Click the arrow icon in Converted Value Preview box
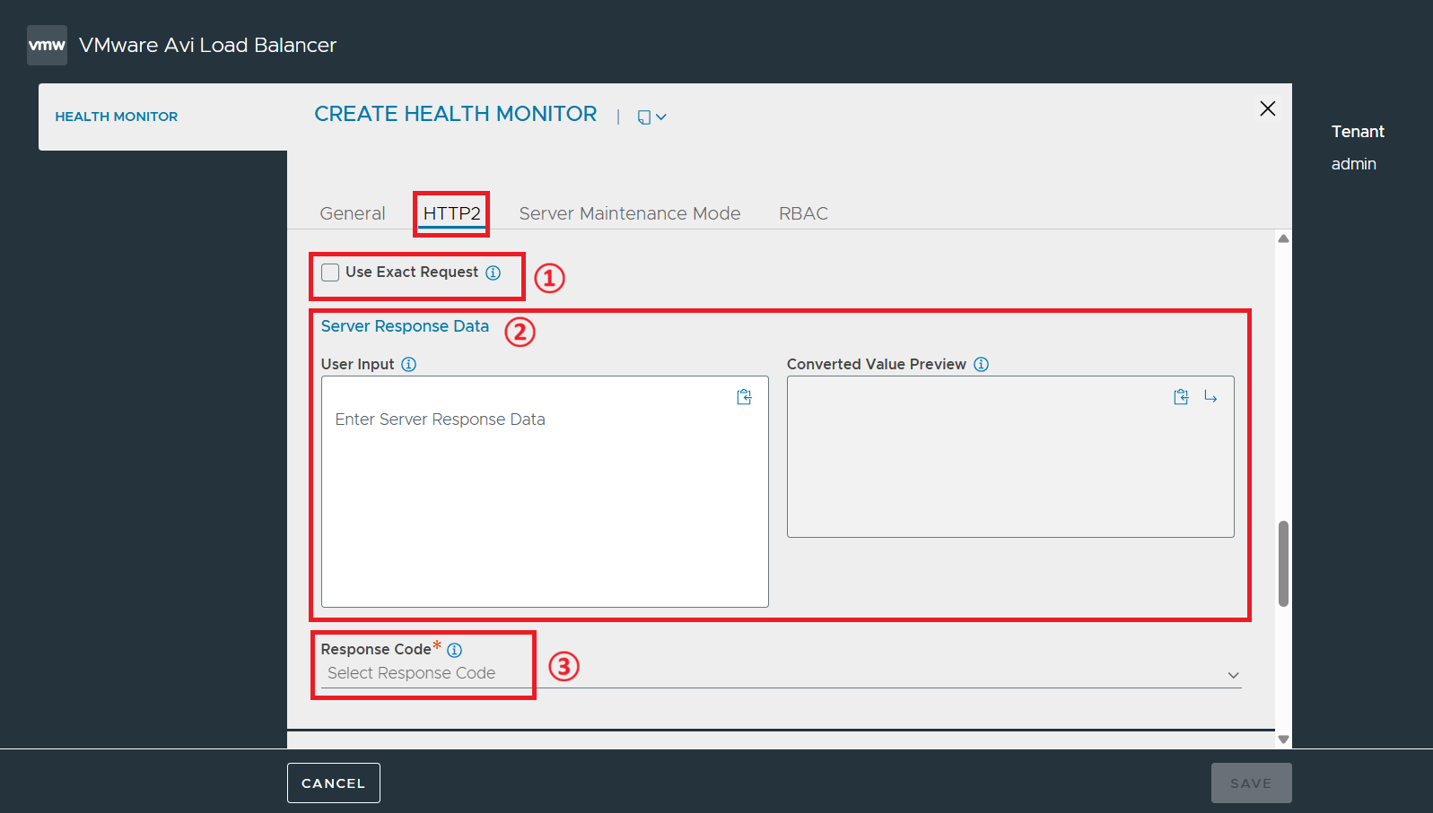1433x813 pixels. [x=1210, y=397]
